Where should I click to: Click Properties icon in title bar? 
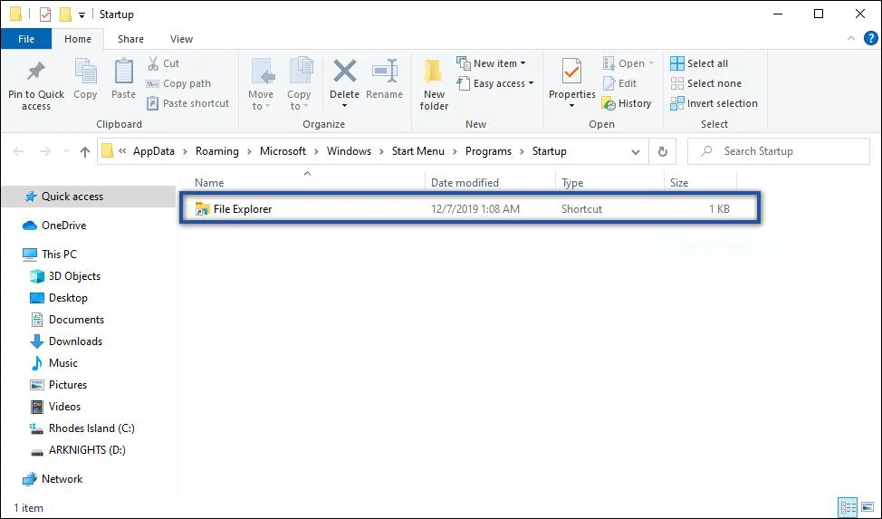(45, 14)
